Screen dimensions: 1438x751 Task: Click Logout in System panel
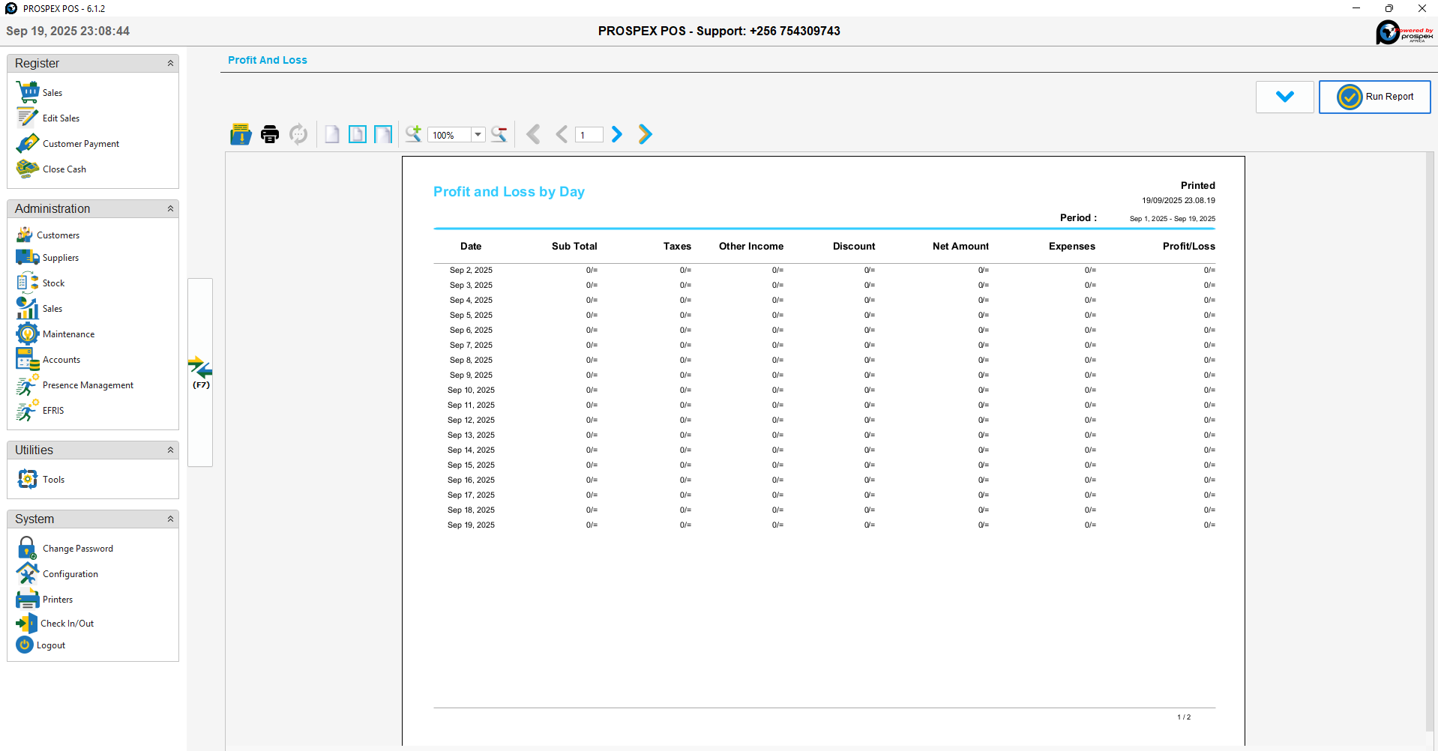click(x=50, y=645)
